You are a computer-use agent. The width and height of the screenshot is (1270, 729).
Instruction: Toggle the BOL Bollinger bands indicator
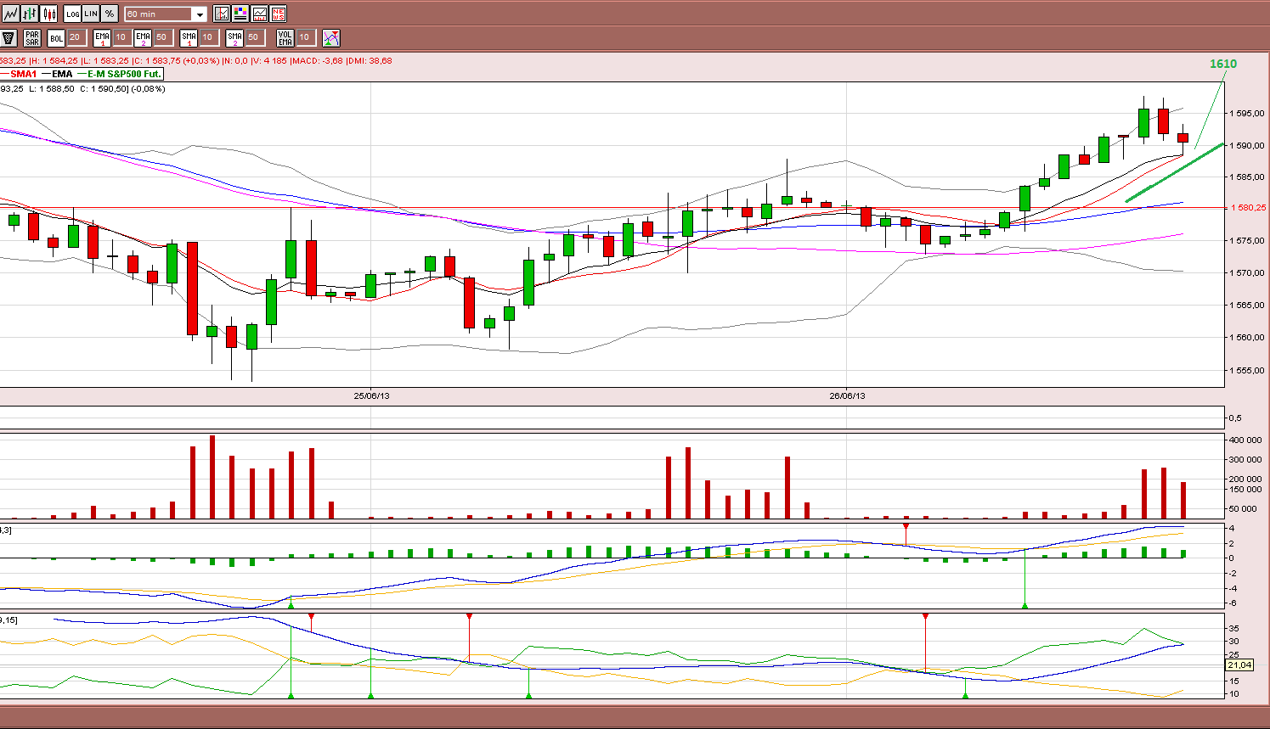[56, 37]
